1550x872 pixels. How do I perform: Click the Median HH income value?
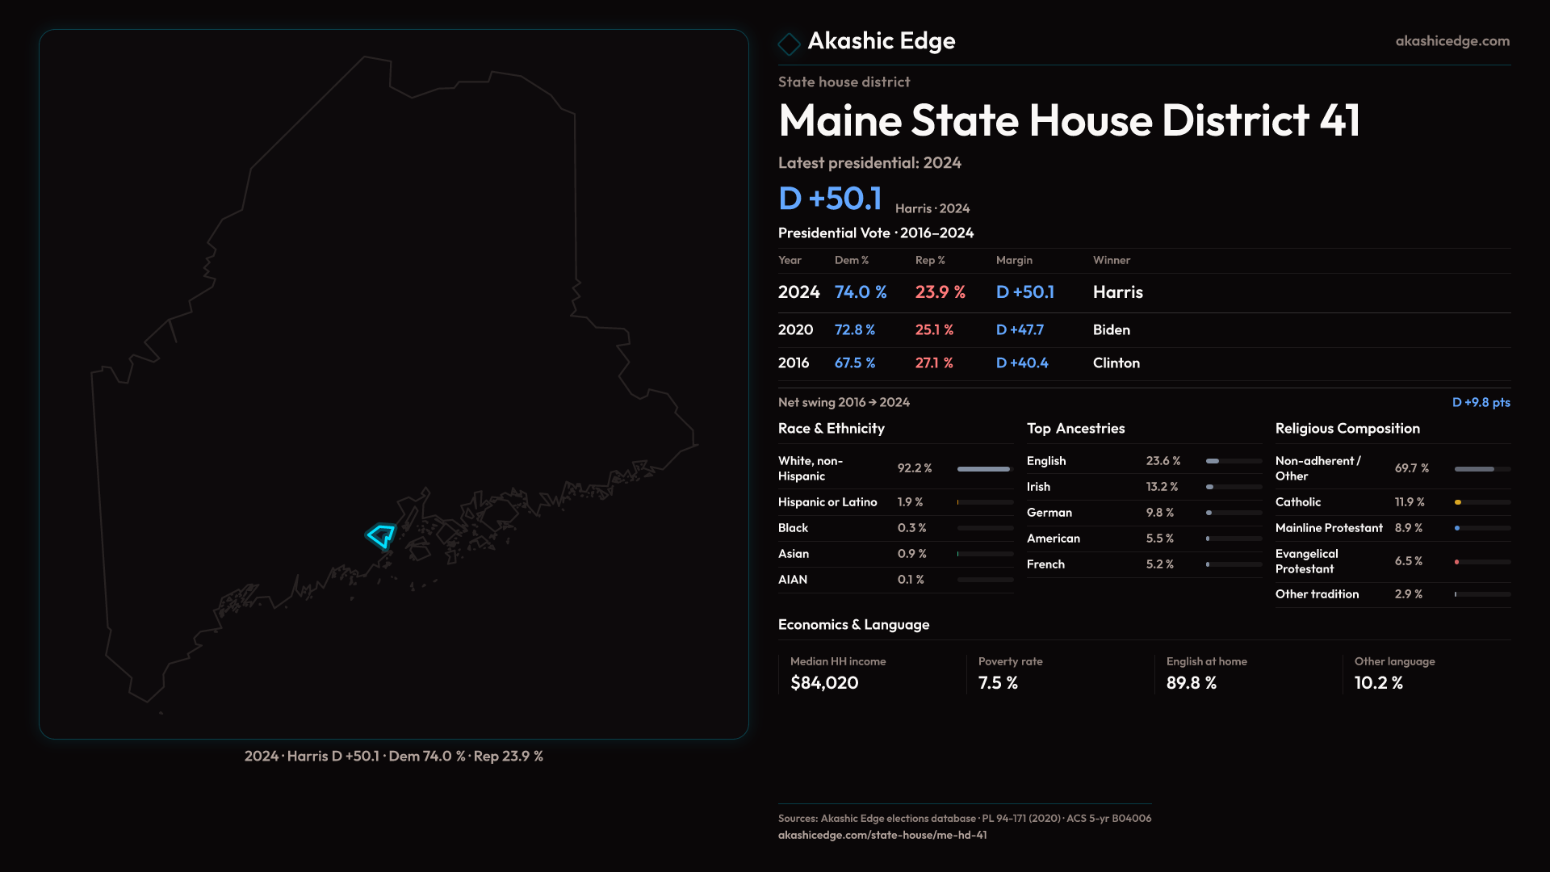coord(824,683)
